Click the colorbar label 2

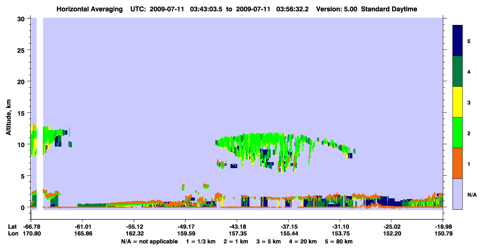[x=469, y=133]
